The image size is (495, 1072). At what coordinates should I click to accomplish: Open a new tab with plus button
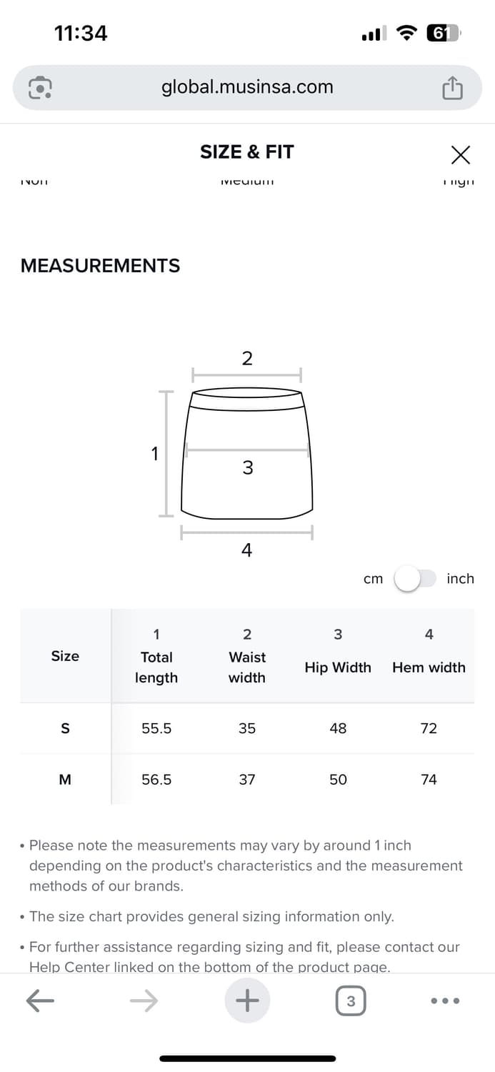(247, 1001)
